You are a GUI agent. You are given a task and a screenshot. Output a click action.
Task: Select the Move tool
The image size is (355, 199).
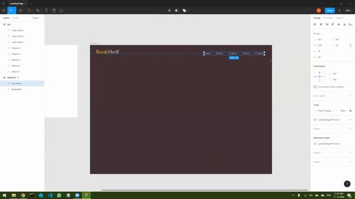[11, 11]
